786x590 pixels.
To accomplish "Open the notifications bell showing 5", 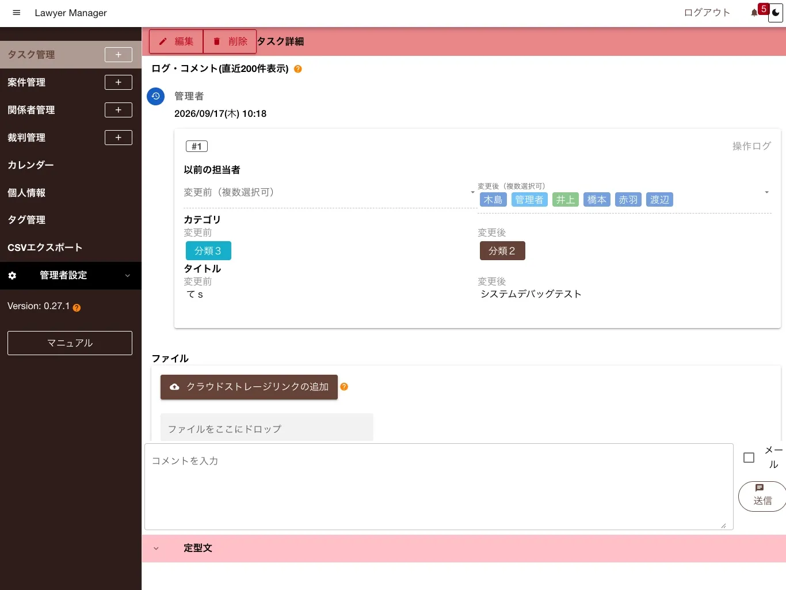I will (754, 13).
